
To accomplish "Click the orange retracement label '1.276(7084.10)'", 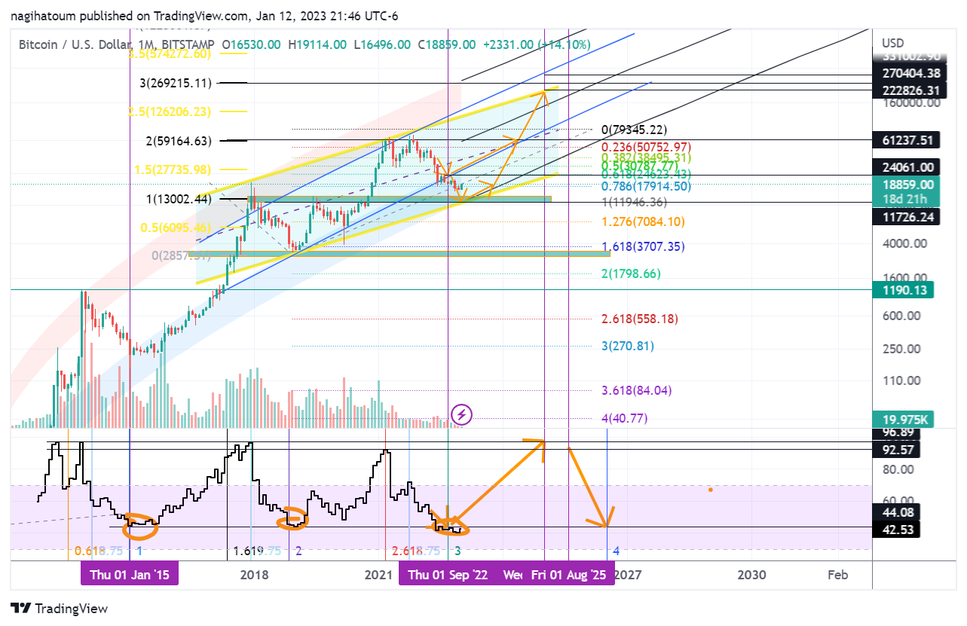I will [643, 222].
